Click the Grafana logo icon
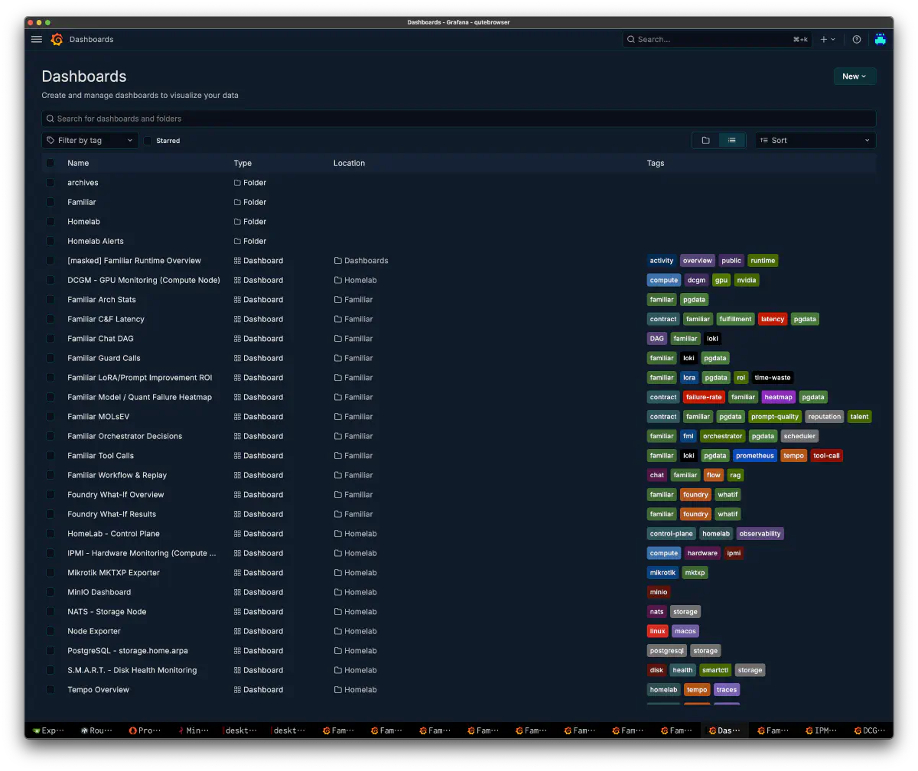Image resolution: width=918 pixels, height=771 pixels. [57, 39]
